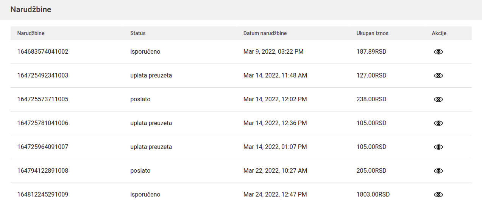This screenshot has height=206, width=482.
Task: Open eye icon for order 164725492341003
Action: tap(438, 76)
